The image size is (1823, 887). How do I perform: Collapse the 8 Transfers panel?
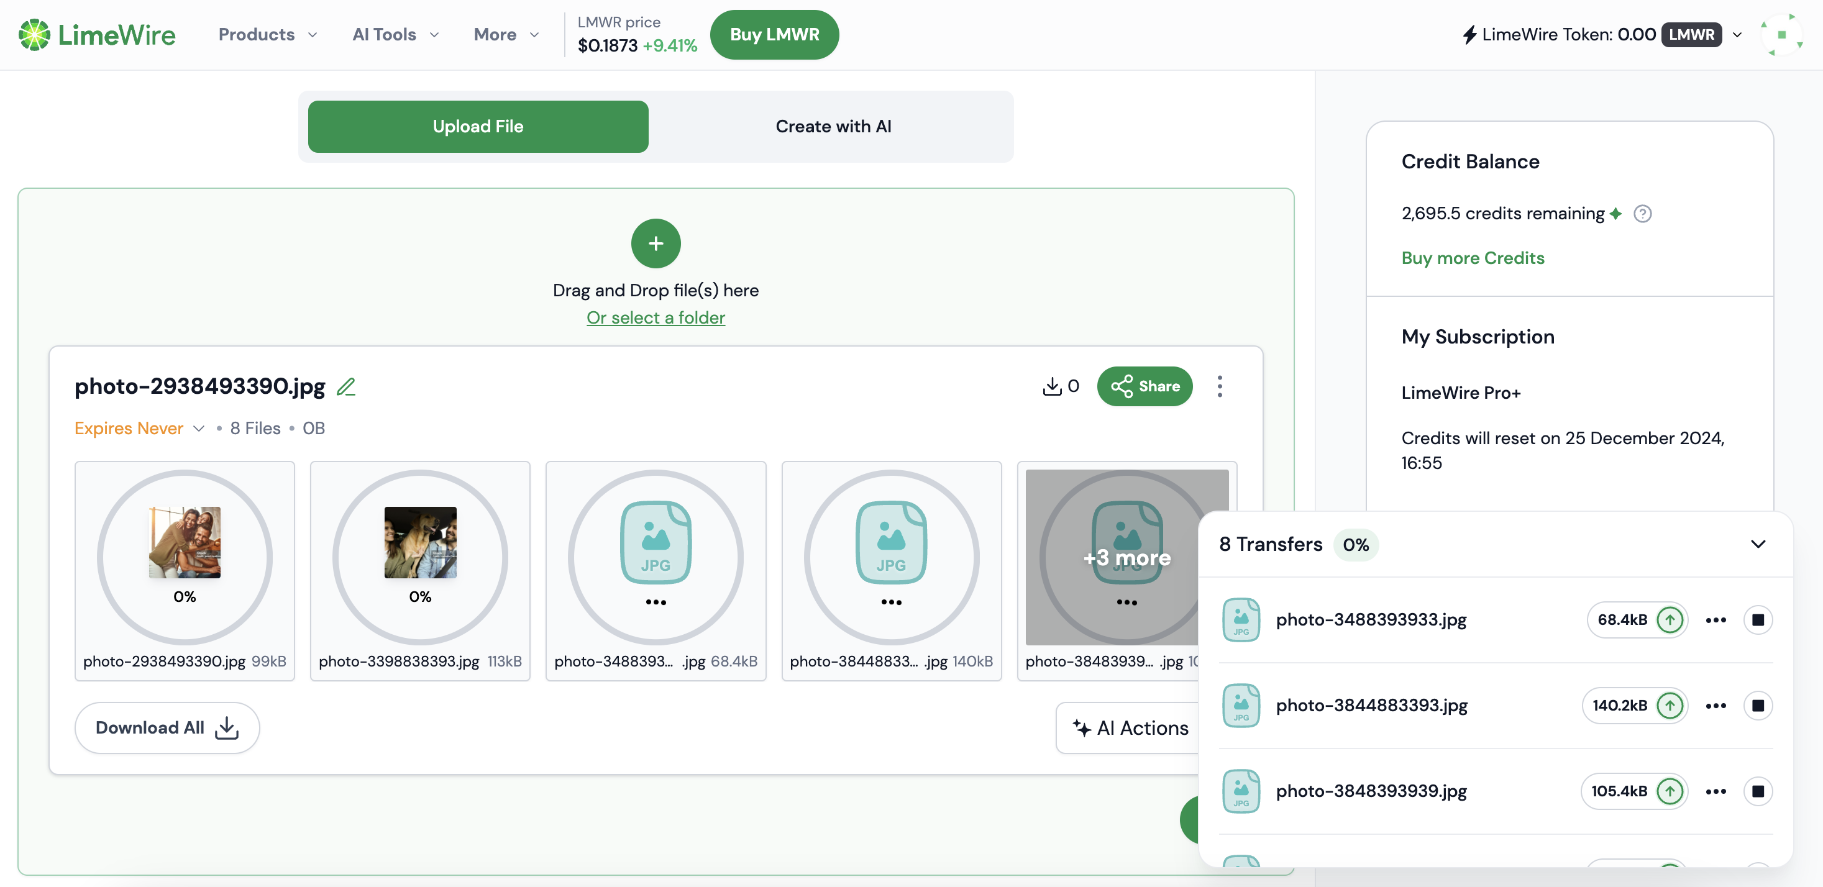[x=1758, y=544]
